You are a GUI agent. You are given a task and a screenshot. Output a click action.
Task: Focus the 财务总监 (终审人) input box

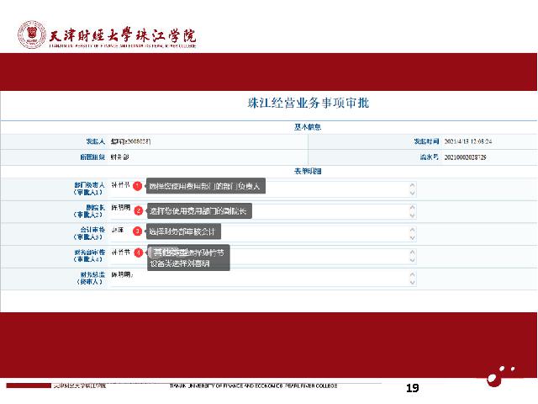click(x=262, y=279)
